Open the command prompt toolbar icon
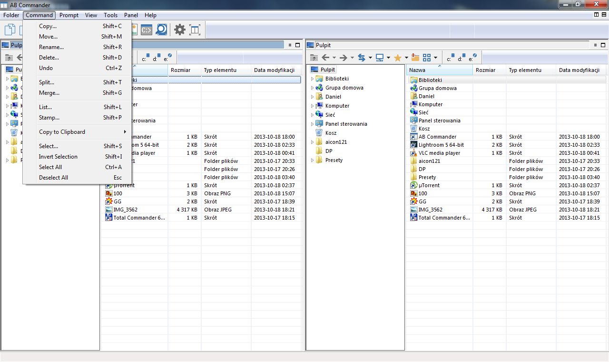The width and height of the screenshot is (609, 362). (x=147, y=30)
